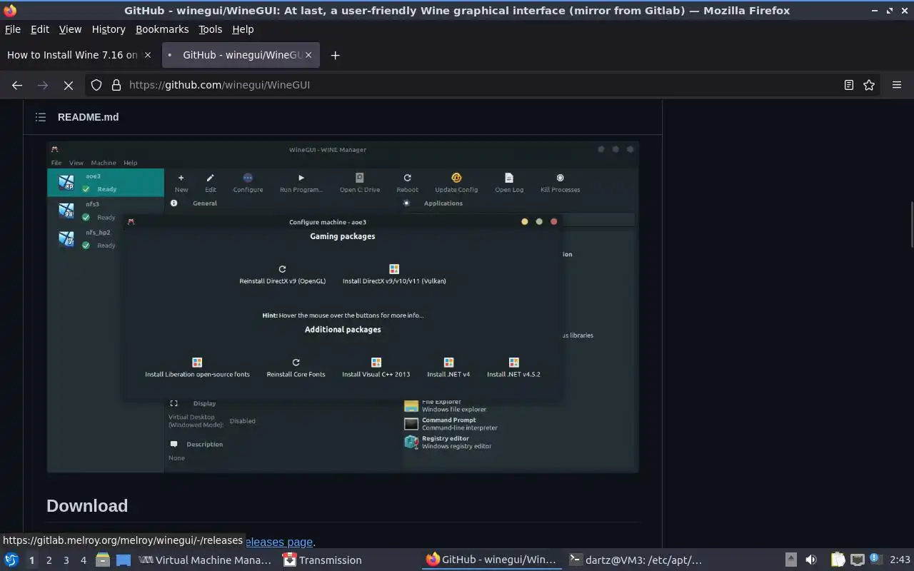Click the page's vertical scrollbar thumb
The height and width of the screenshot is (571, 914).
tap(910, 225)
